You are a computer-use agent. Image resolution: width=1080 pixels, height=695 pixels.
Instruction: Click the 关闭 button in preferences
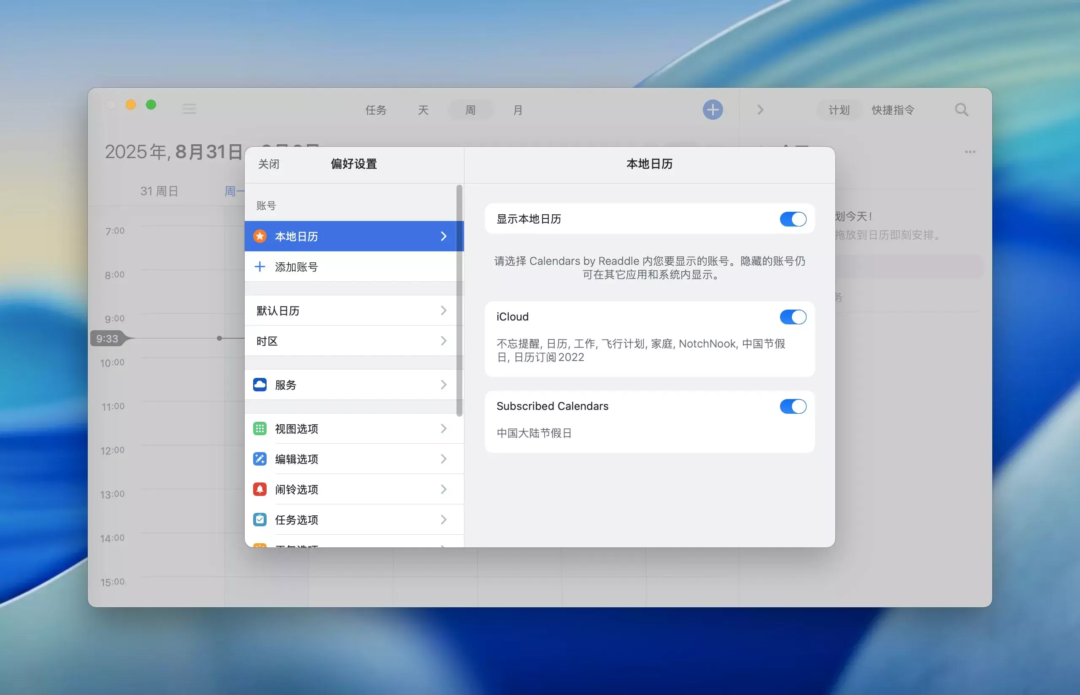tap(269, 164)
